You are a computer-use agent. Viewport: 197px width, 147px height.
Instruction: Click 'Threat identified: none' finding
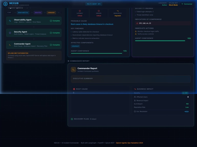(145, 15)
